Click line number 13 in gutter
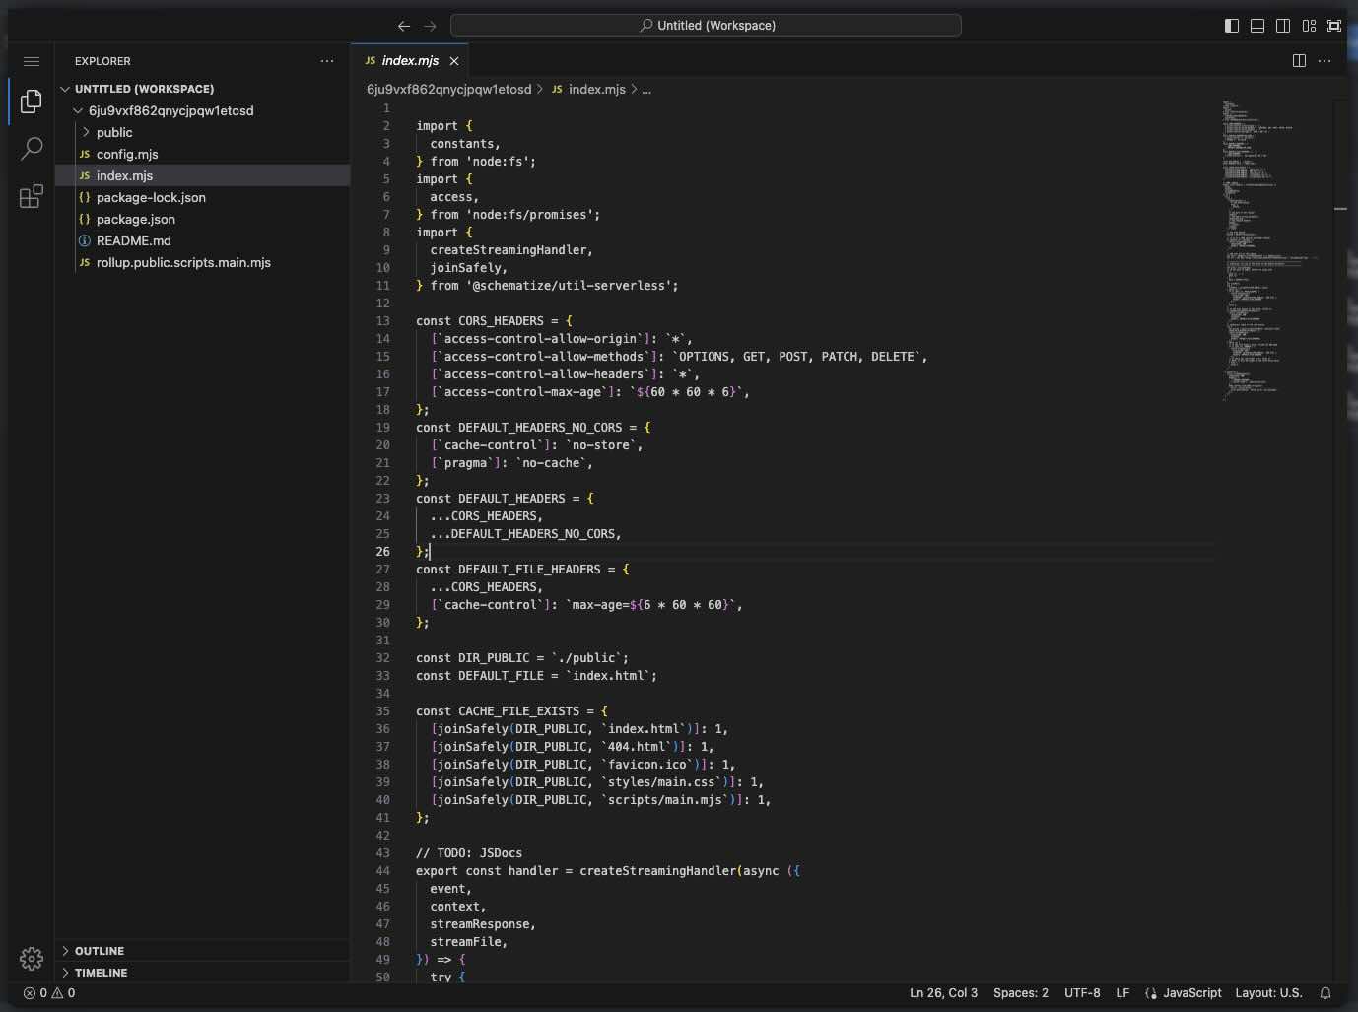This screenshot has height=1012, width=1358. pos(383,321)
